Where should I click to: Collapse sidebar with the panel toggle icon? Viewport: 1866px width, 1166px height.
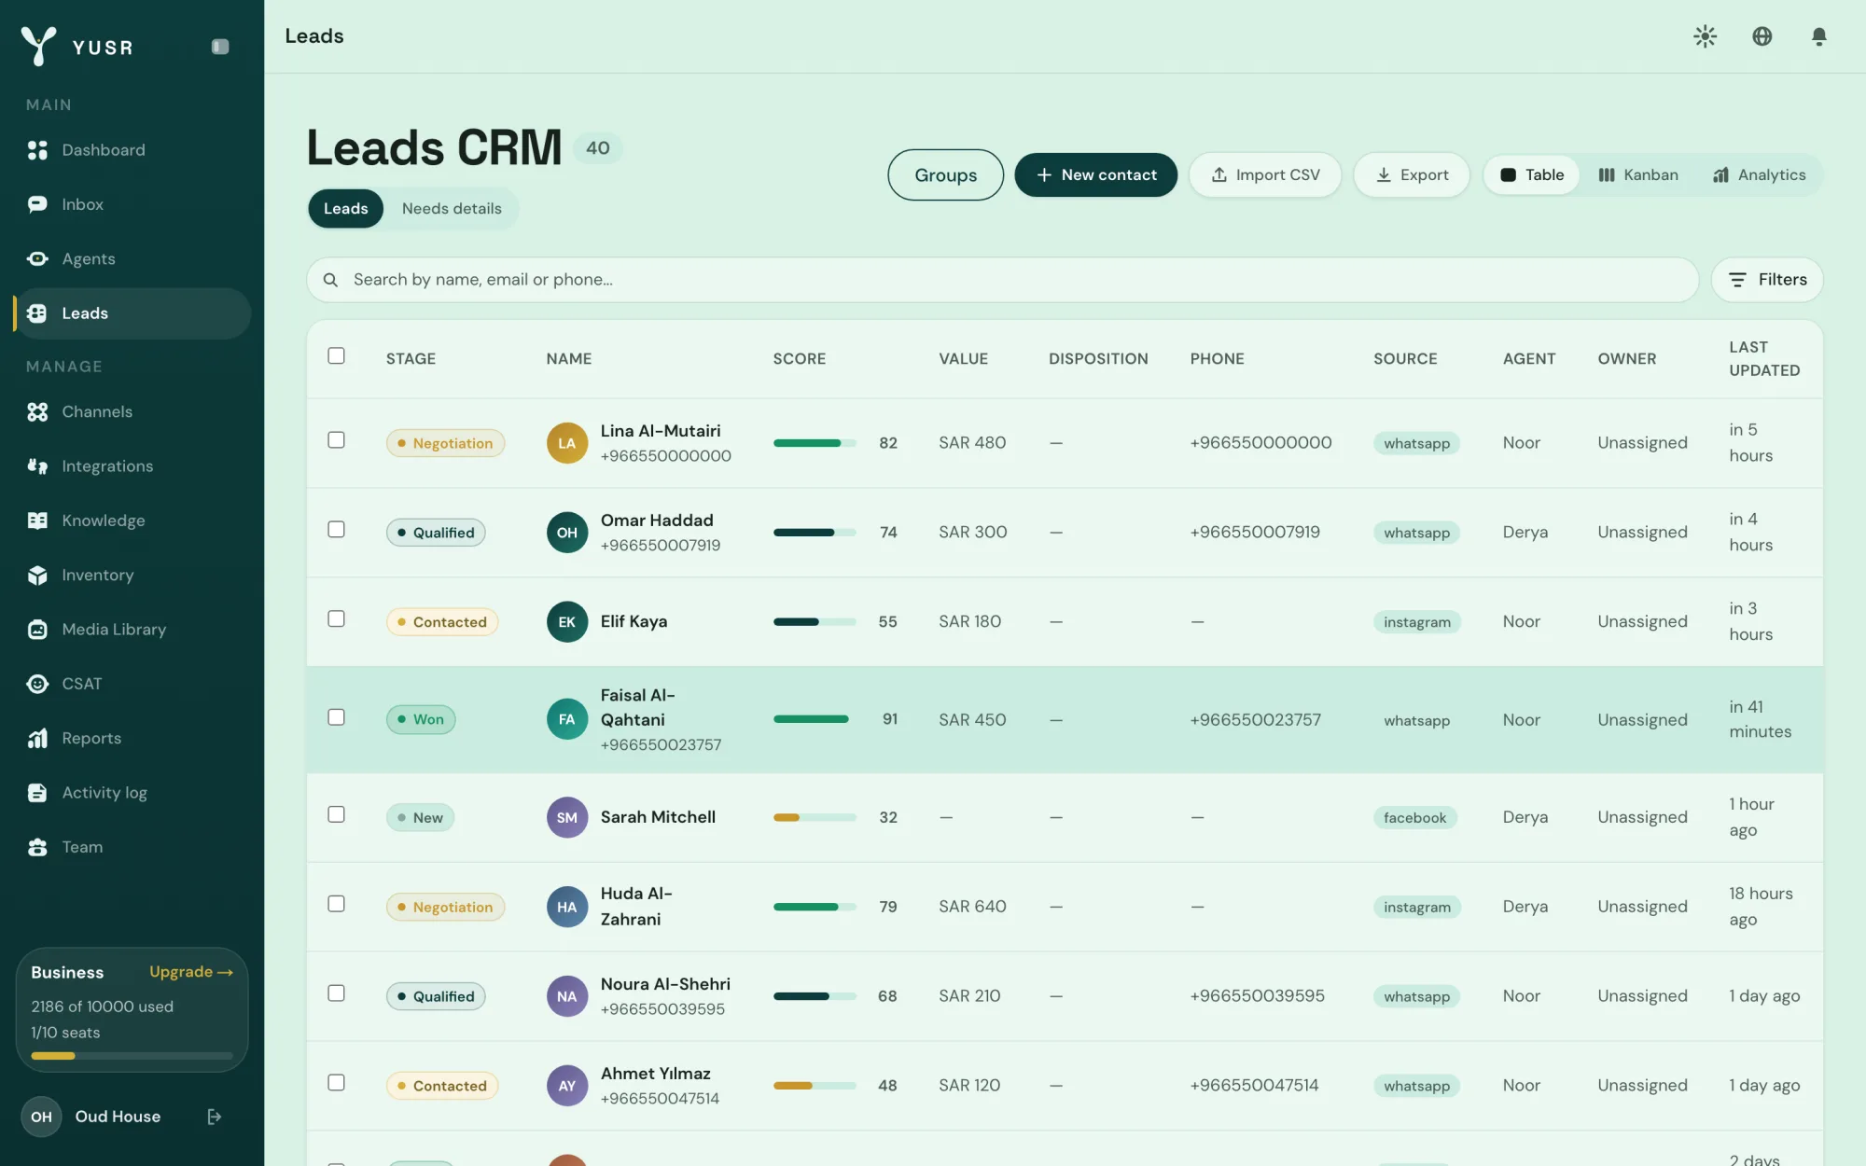point(220,47)
